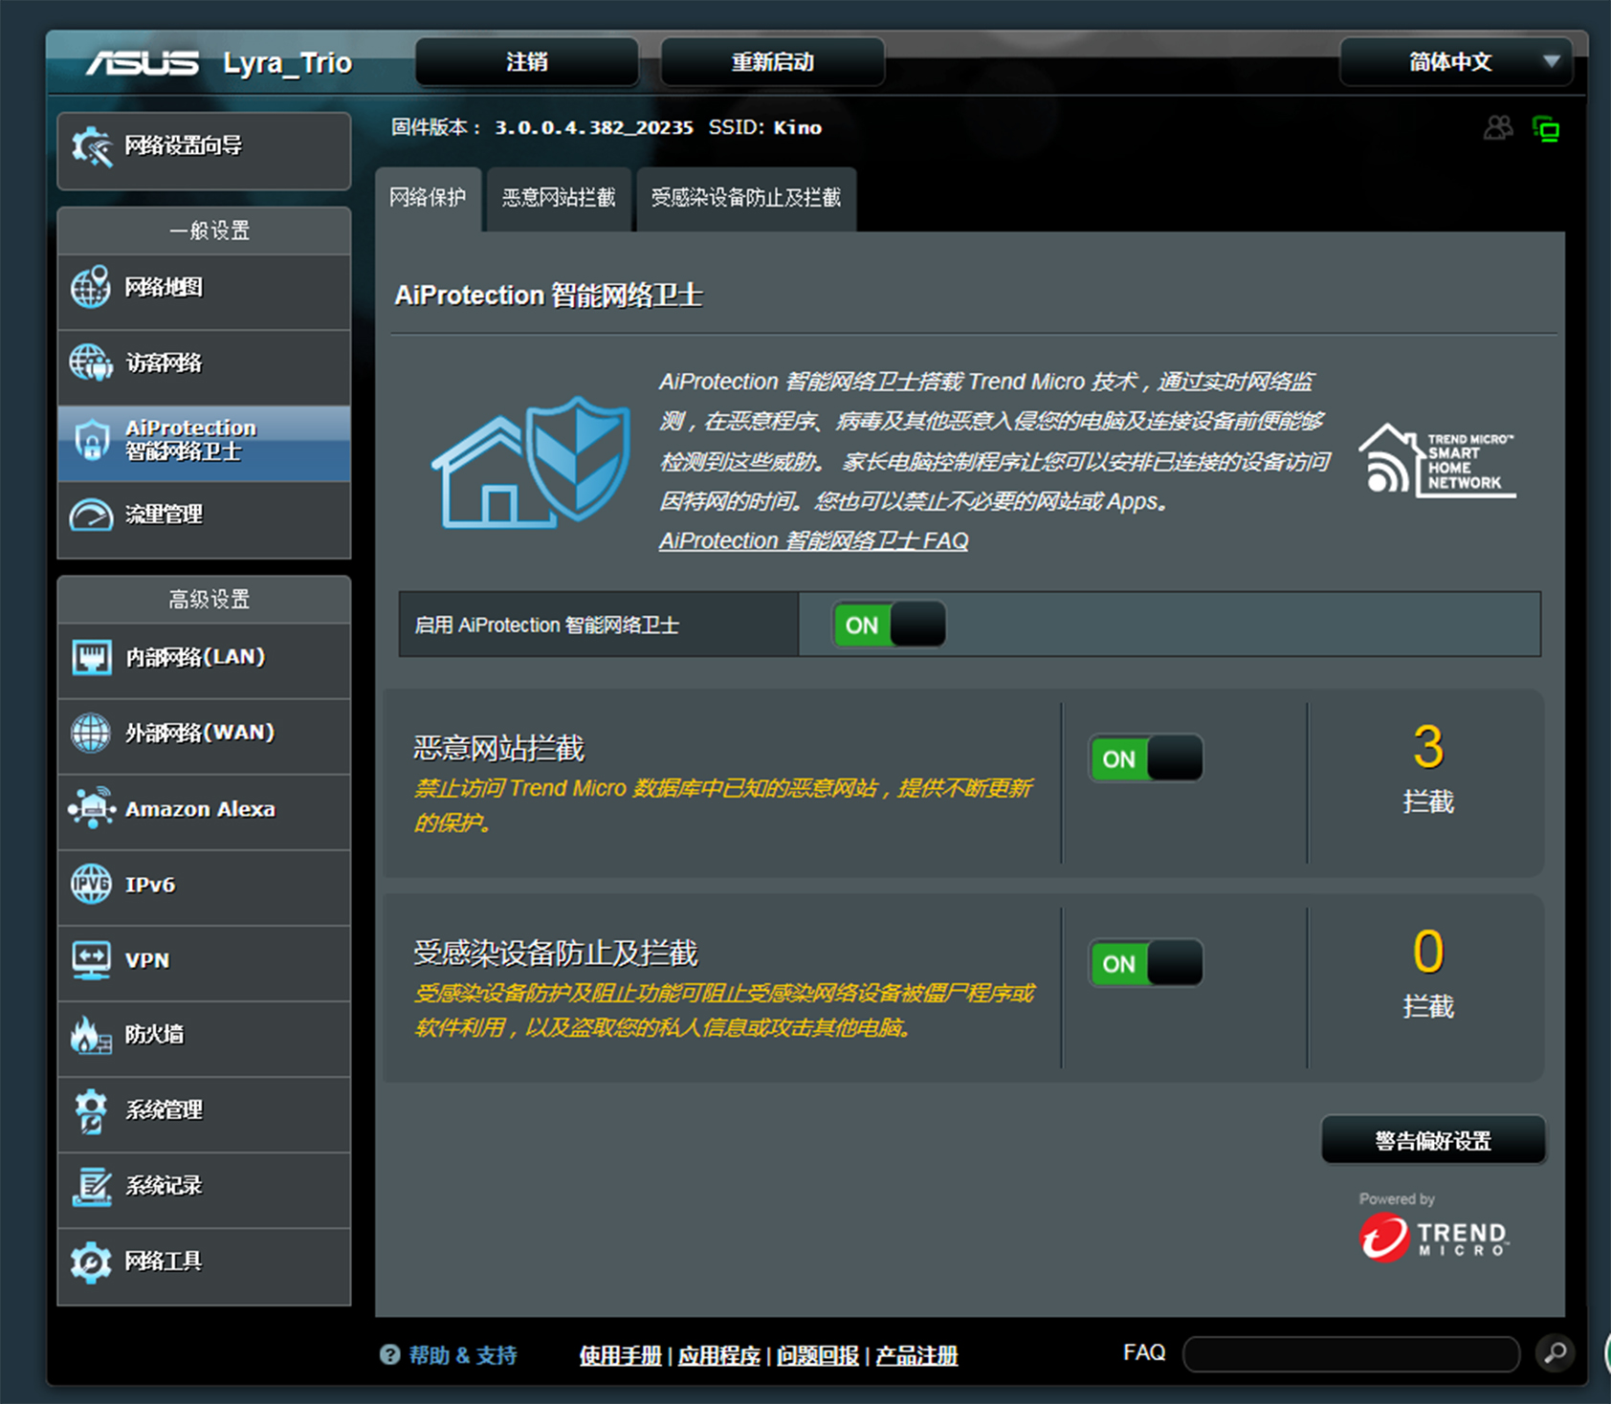Viewport: 1611px width, 1404px height.
Task: Open the network tools gear icon
Action: pos(91,1261)
